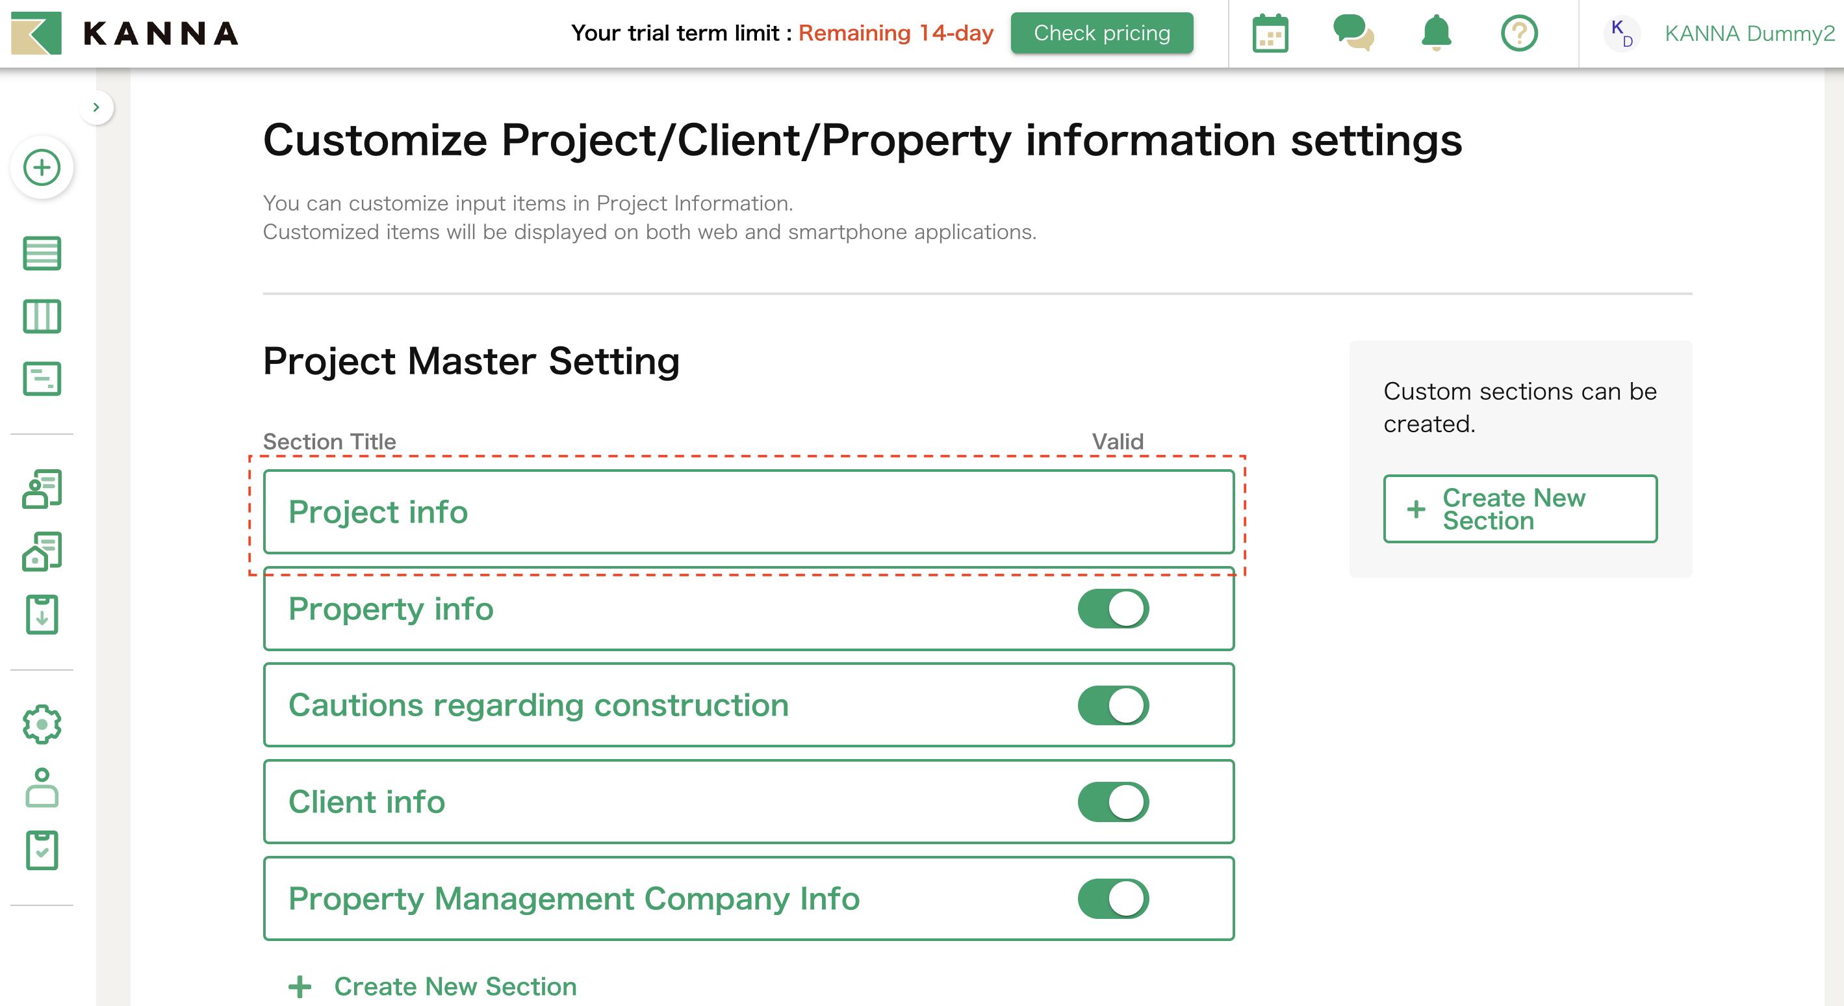Screen dimensions: 1844x1006
Task: Toggle off the Property info section
Action: tap(1113, 610)
